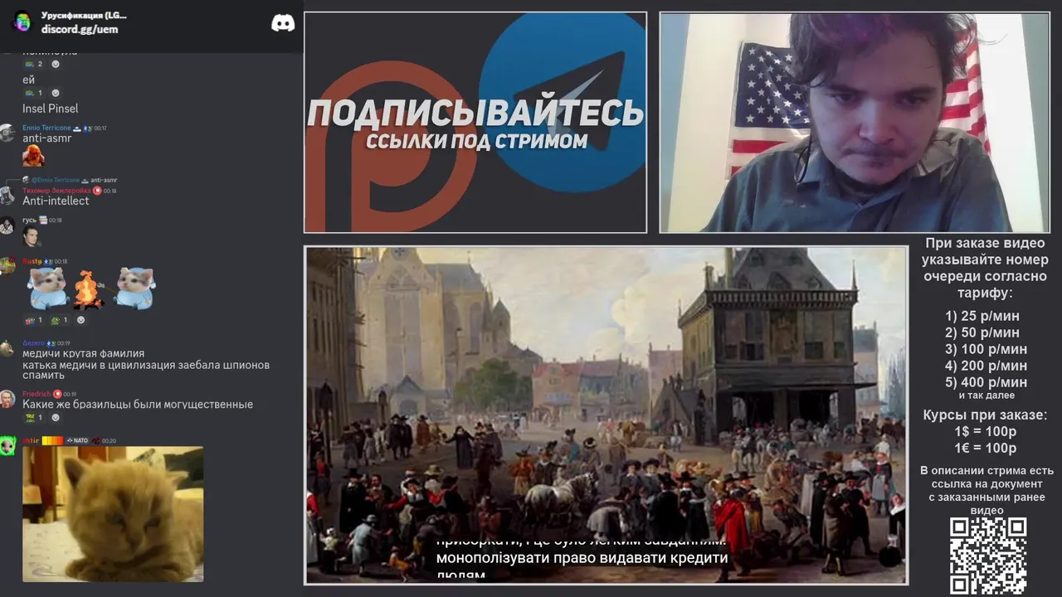The width and height of the screenshot is (1062, 597).
Task: Select the Anti-intellect message
Action: [56, 201]
